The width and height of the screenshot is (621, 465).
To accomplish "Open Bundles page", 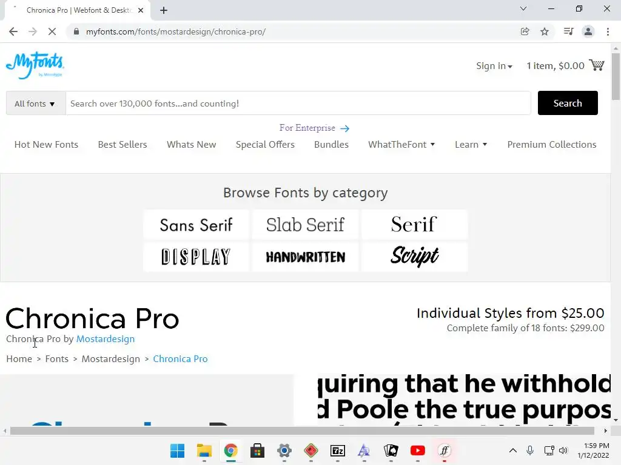I will 331,144.
